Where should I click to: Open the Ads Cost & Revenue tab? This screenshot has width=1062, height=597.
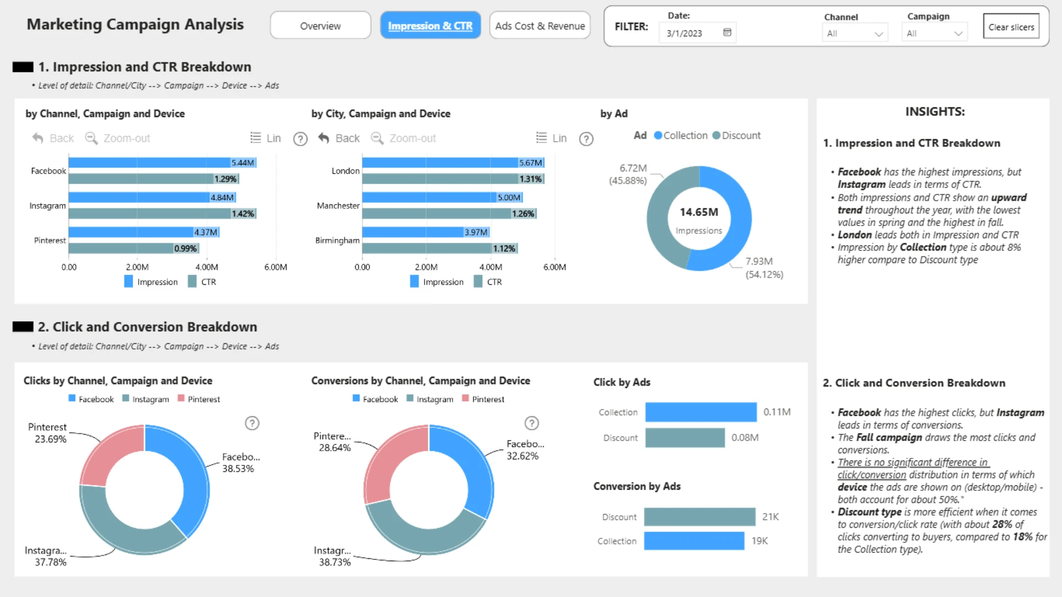(x=540, y=25)
